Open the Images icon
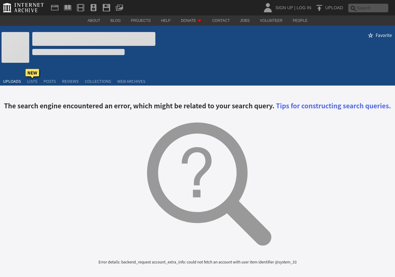This screenshot has width=395, height=277. (119, 8)
